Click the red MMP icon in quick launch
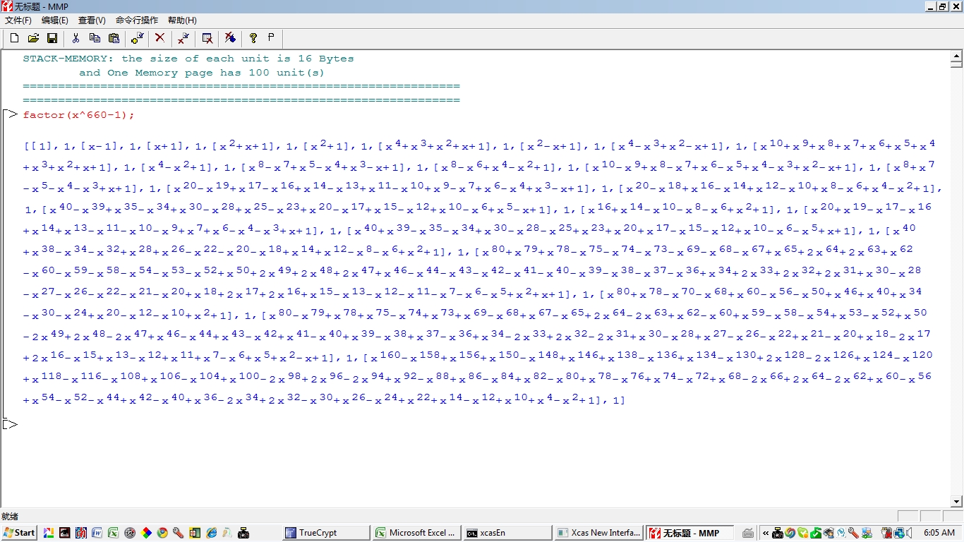This screenshot has width=964, height=542. pos(80,533)
